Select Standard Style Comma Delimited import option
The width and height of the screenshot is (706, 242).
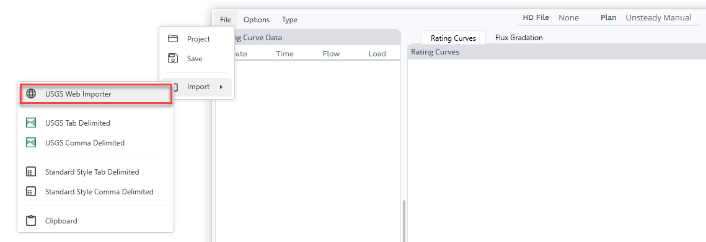95,192
